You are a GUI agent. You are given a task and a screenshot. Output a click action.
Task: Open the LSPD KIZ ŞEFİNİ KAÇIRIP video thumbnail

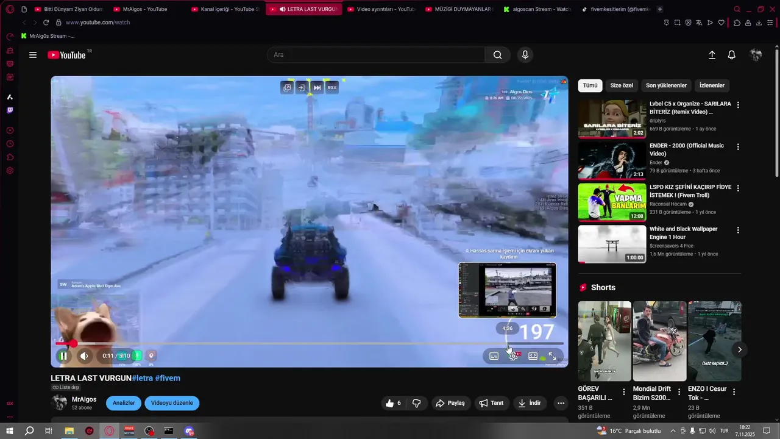612,202
